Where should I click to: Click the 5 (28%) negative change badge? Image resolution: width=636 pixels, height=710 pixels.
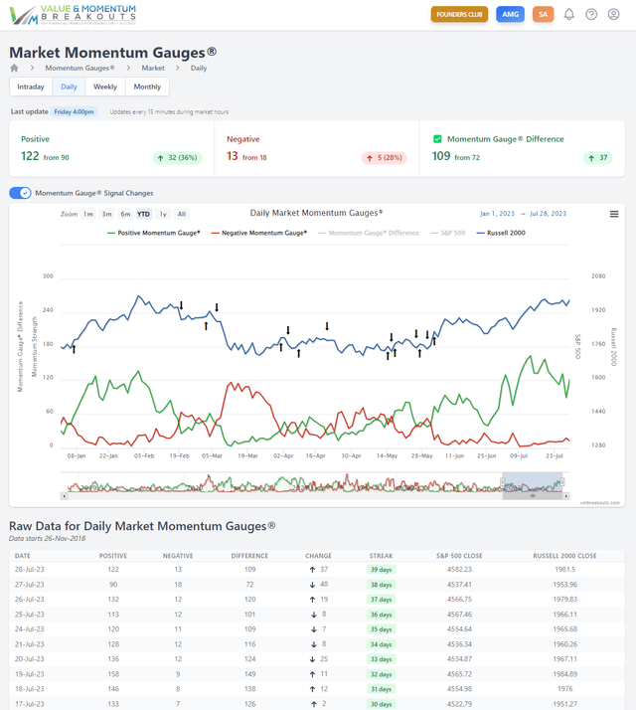point(385,157)
